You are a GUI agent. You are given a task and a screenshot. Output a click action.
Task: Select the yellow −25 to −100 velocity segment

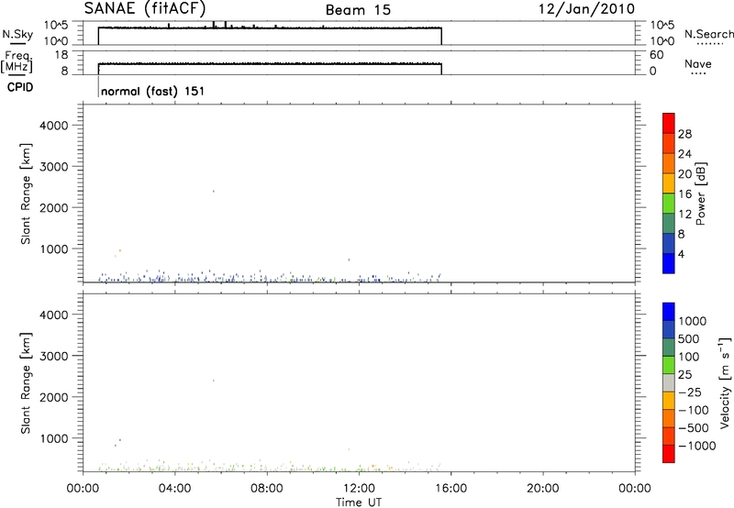(669, 401)
